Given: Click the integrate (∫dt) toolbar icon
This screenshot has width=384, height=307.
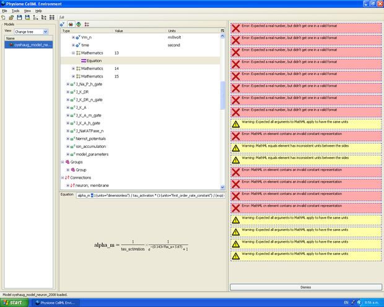Looking at the screenshot, I should 62,17.
